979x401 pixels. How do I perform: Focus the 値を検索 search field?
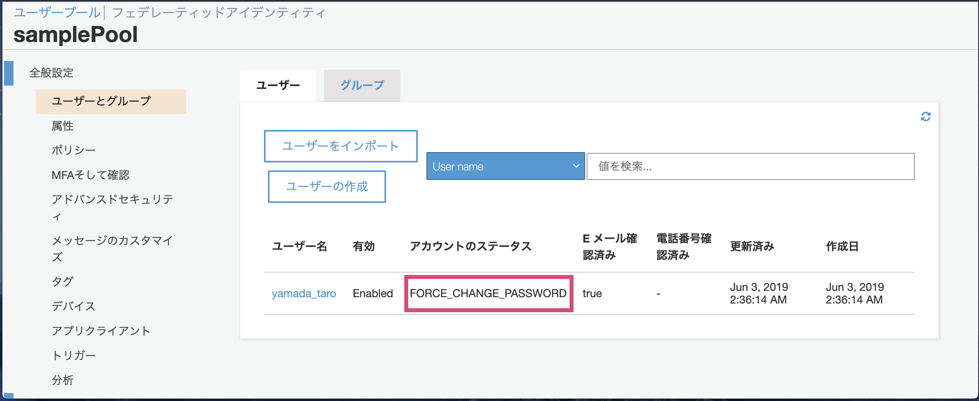(750, 166)
